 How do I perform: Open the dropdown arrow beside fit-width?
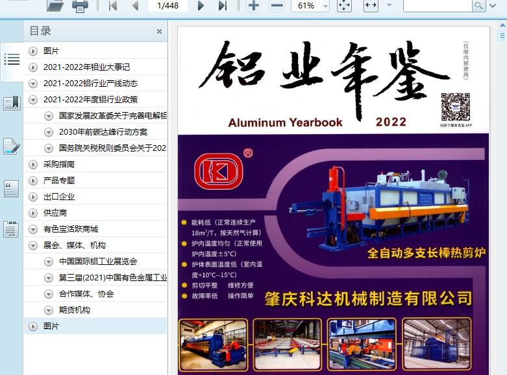[390, 5]
